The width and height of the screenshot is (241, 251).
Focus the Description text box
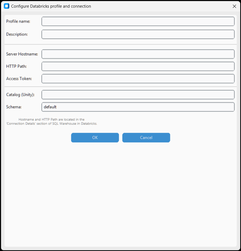coord(138,34)
